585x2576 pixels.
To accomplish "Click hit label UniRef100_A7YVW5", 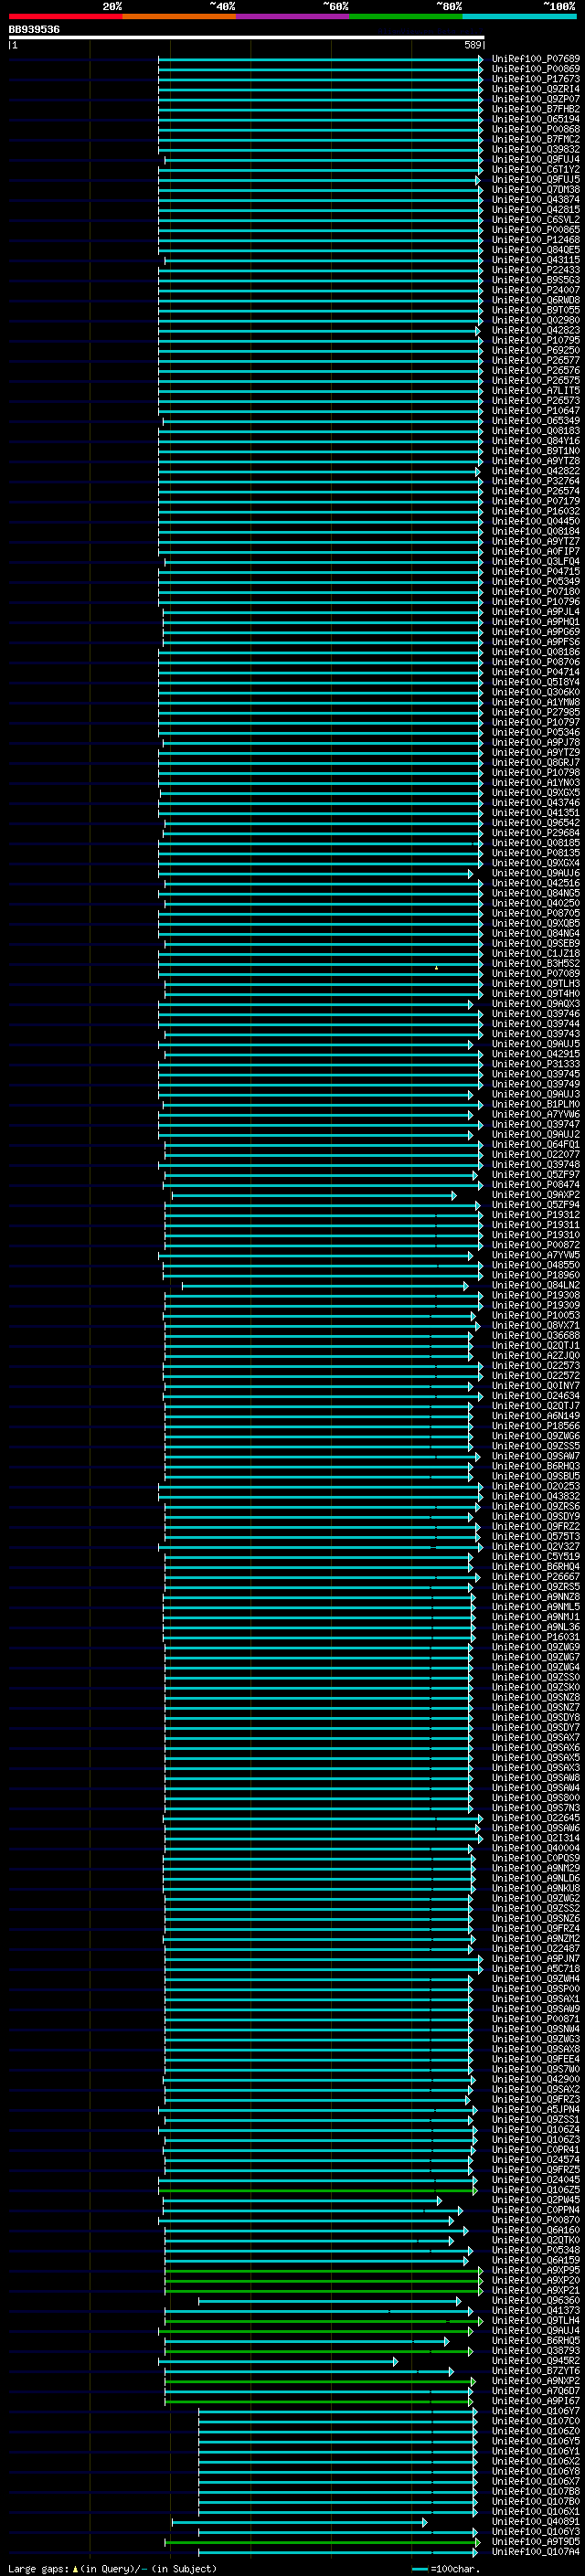I will [535, 1255].
